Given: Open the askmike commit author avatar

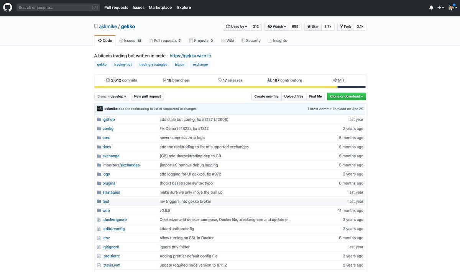Looking at the screenshot, I should coord(100,109).
